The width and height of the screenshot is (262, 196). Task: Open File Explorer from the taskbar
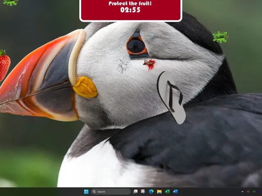click(x=159, y=192)
